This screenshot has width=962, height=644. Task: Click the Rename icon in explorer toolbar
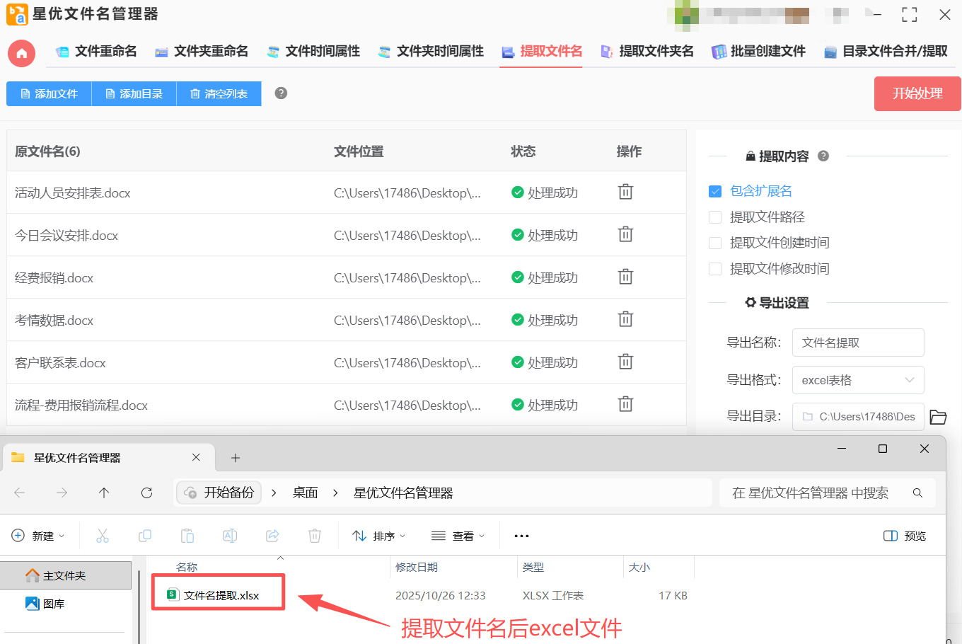pyautogui.click(x=230, y=536)
